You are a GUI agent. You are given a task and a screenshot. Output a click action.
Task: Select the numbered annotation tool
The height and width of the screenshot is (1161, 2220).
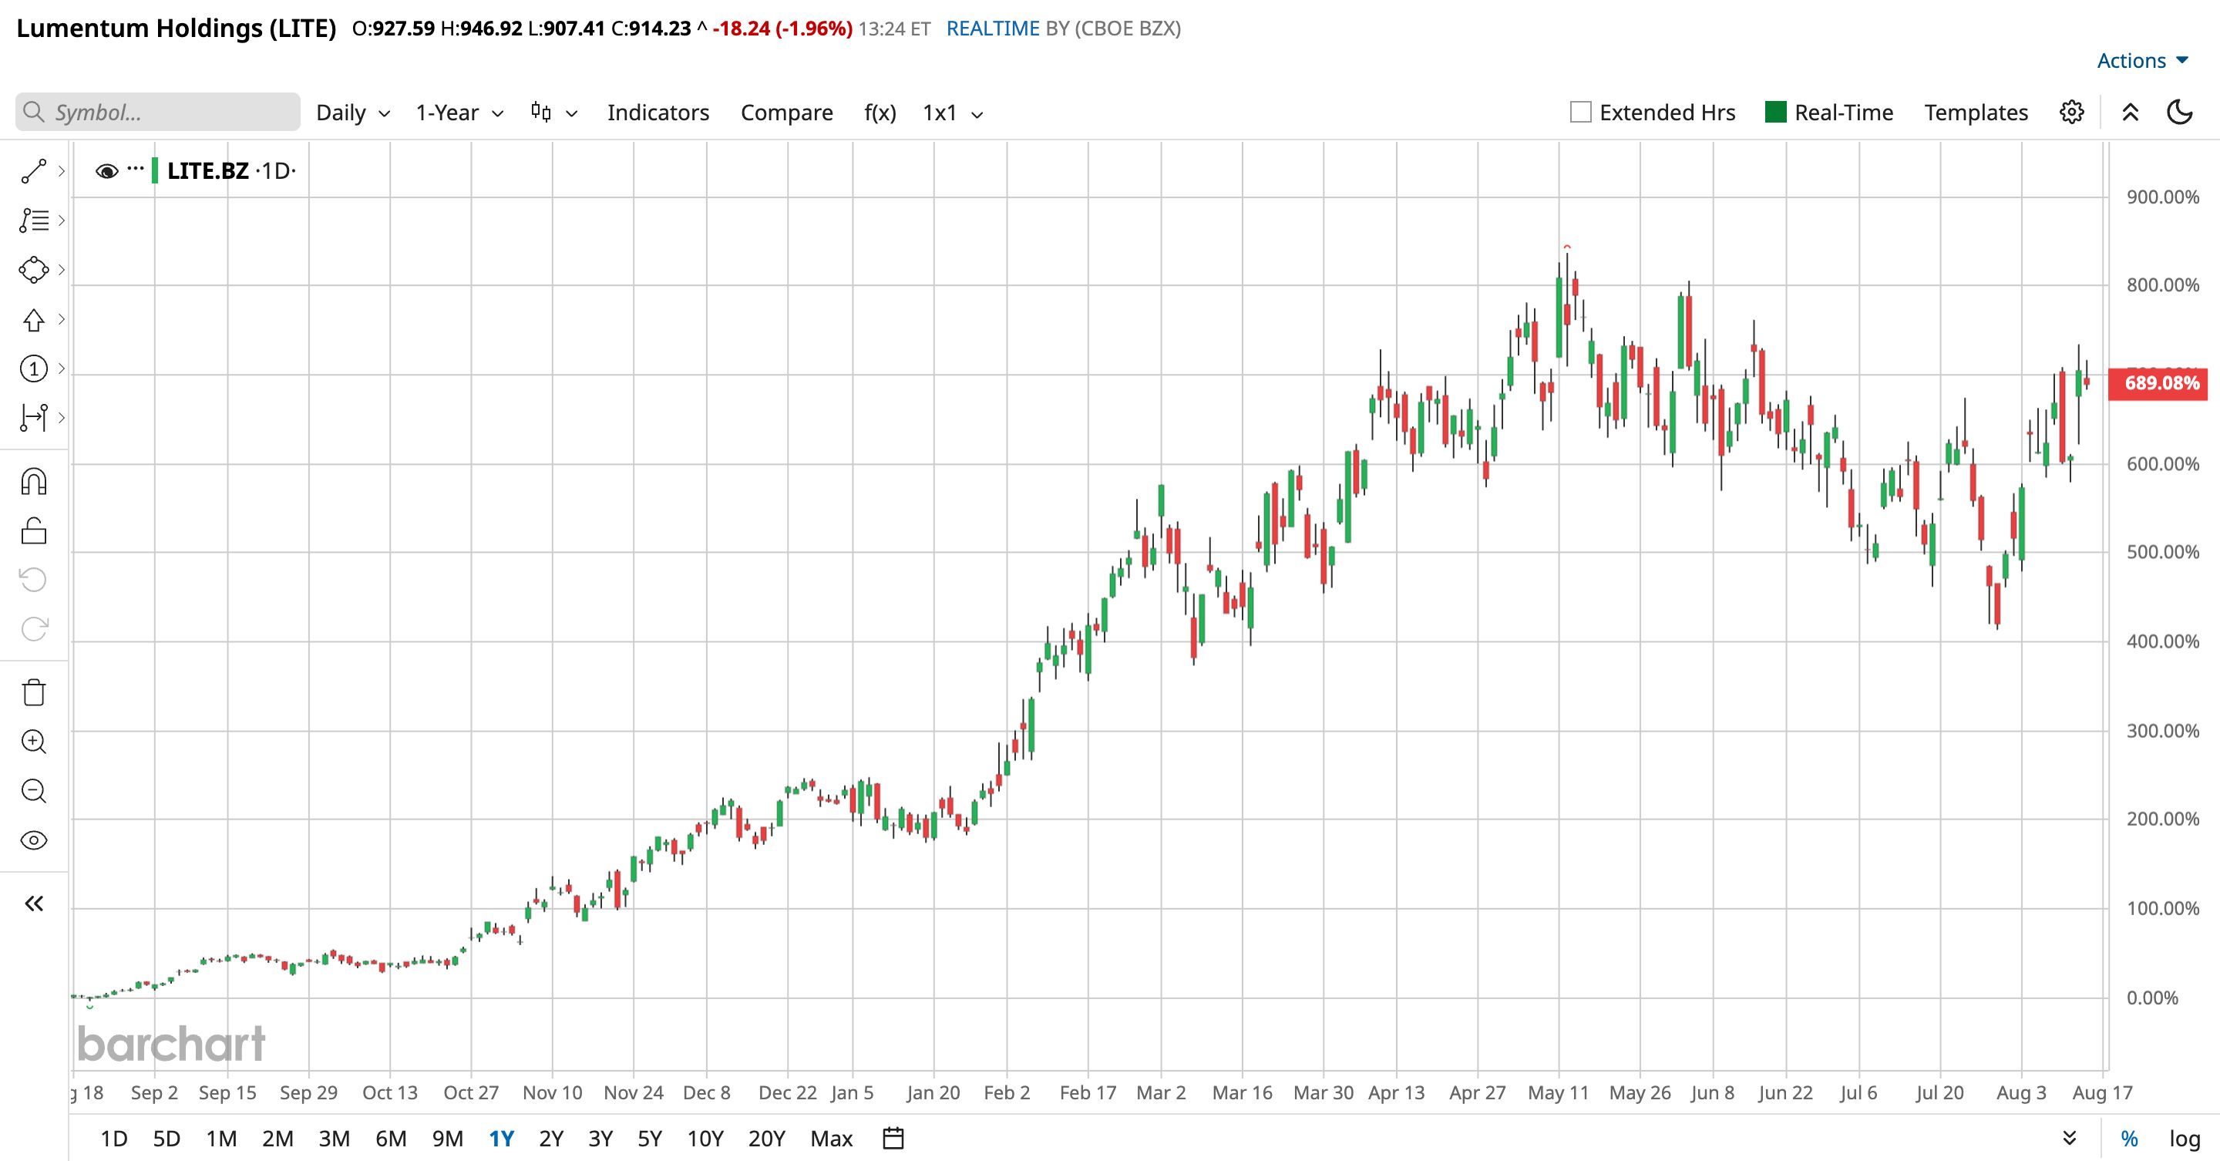(34, 369)
